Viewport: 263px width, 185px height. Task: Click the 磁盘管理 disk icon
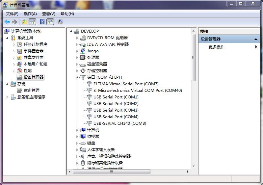(x=19, y=91)
